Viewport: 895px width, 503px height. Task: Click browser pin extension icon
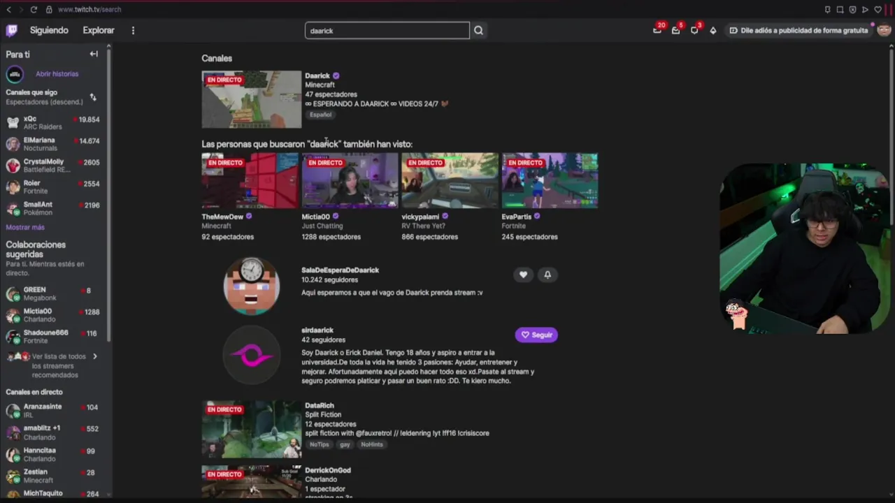(x=827, y=10)
